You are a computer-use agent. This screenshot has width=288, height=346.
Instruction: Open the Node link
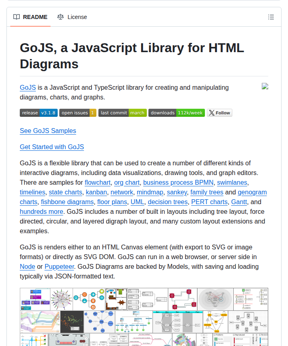27,266
